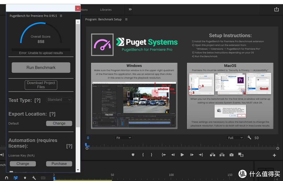Click PugetBench scrollbar down arrow
The image size is (283, 181).
click(78, 170)
